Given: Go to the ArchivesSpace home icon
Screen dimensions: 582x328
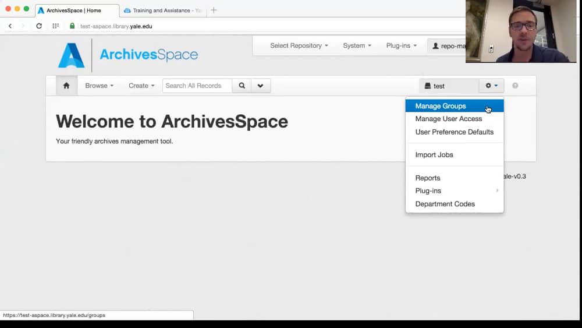Looking at the screenshot, I should click(x=66, y=86).
